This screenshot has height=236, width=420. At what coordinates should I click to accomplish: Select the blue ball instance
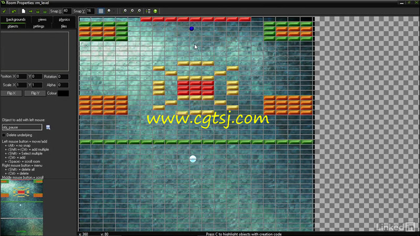[x=192, y=29]
